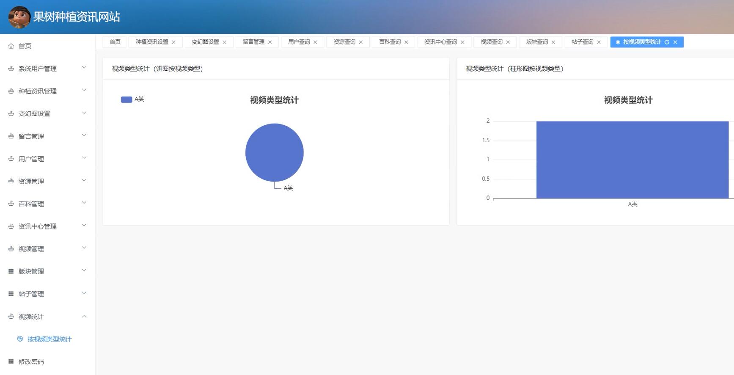Click the icon next to 种植资讯管理
734x375 pixels.
click(11, 91)
